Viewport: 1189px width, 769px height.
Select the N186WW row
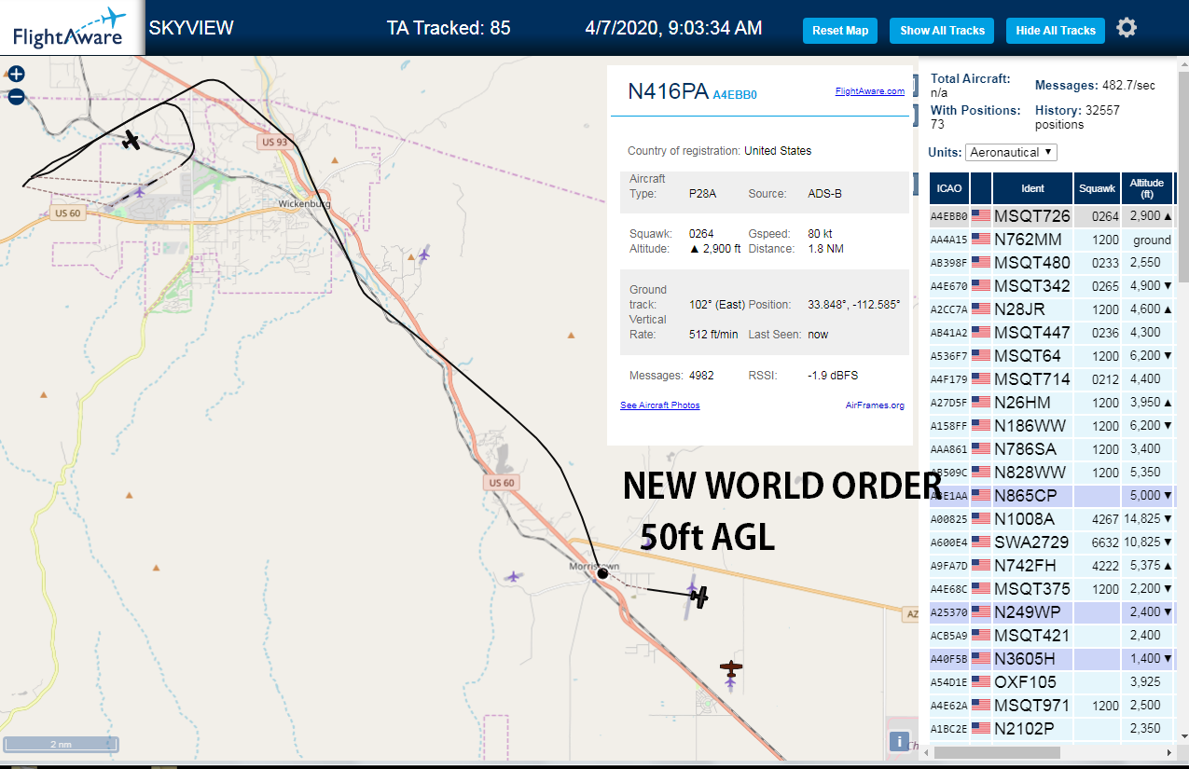pos(1051,426)
